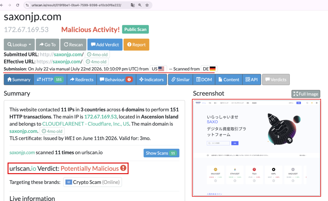Screen dimensions: 328x201
Task: Click the translate page icon
Action: (x=133, y=5)
